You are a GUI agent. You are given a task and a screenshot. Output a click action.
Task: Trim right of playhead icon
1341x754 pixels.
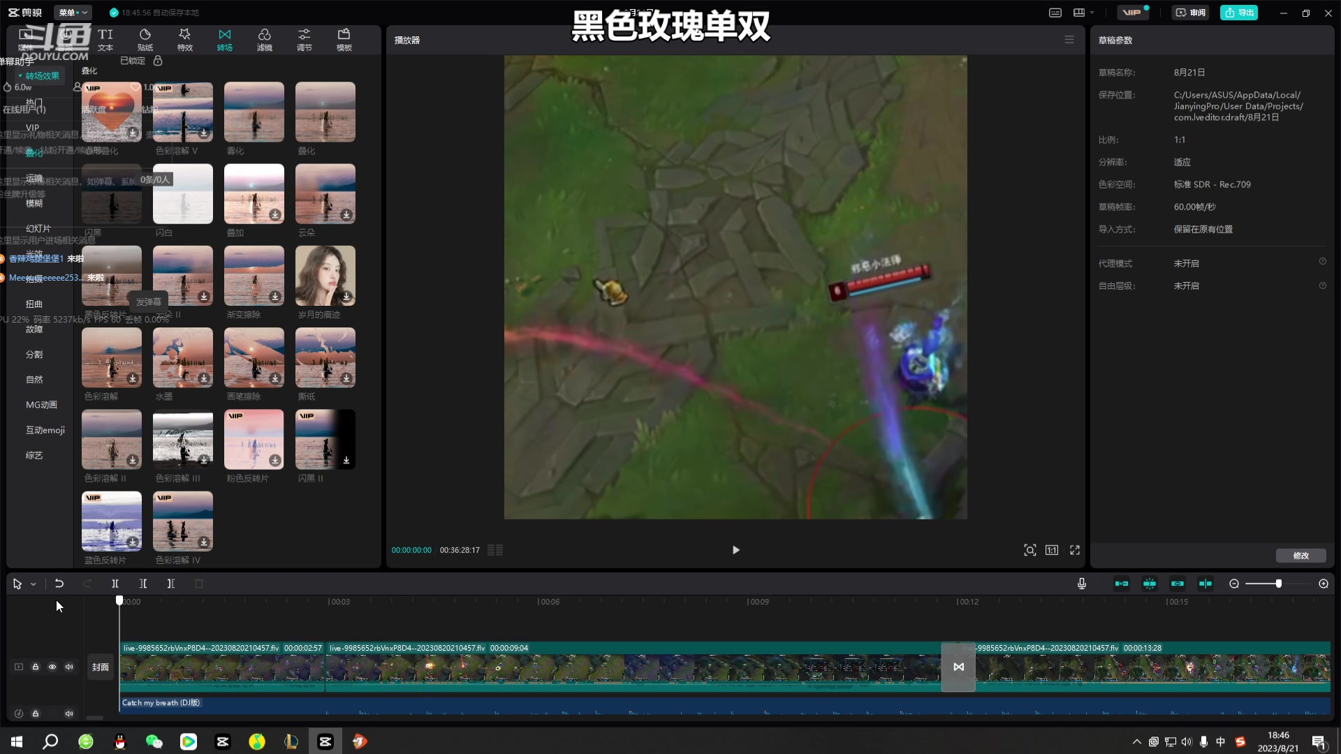tap(171, 584)
